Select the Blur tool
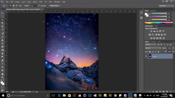175x98 pixels. [2, 53]
